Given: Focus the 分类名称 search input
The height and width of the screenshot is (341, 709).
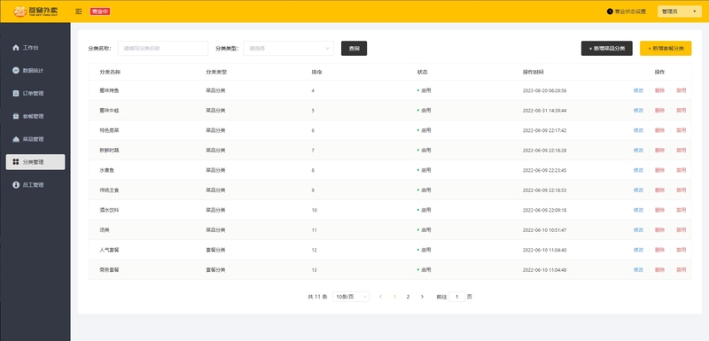Looking at the screenshot, I should coord(163,49).
